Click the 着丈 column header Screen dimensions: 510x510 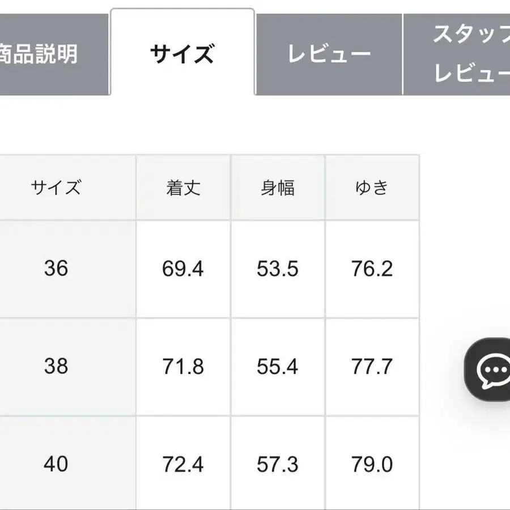[183, 188]
